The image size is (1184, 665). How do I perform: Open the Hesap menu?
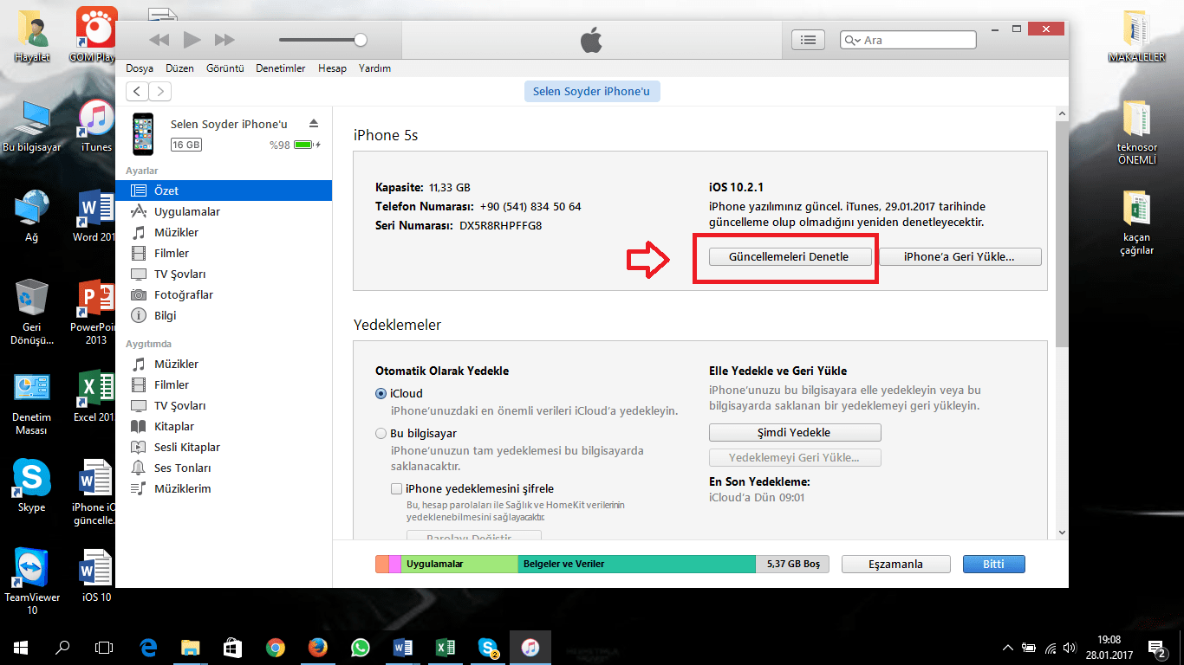pos(332,68)
